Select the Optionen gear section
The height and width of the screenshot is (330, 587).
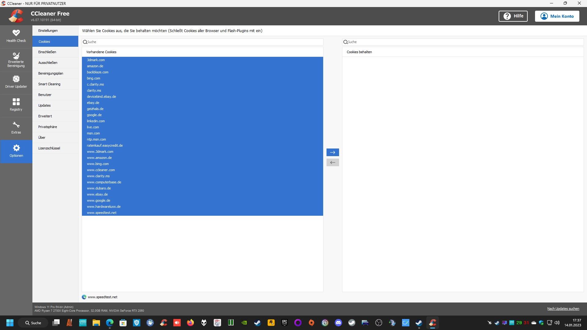(x=16, y=151)
